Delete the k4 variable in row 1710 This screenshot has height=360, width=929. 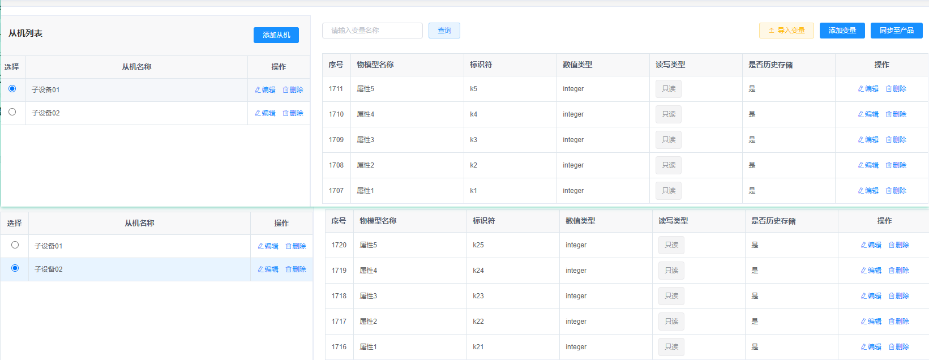[x=896, y=114]
